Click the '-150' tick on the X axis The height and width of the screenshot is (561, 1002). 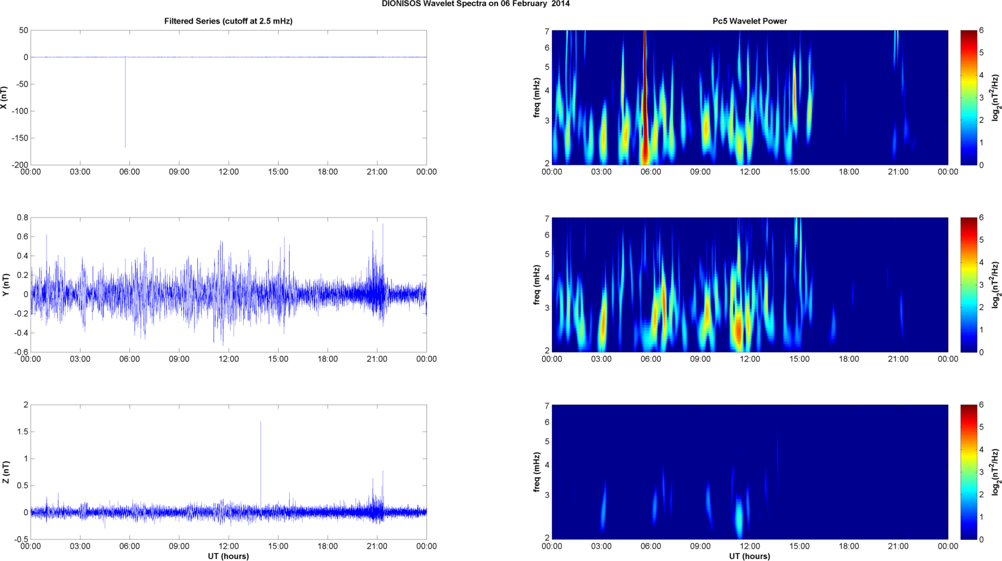tap(19, 138)
